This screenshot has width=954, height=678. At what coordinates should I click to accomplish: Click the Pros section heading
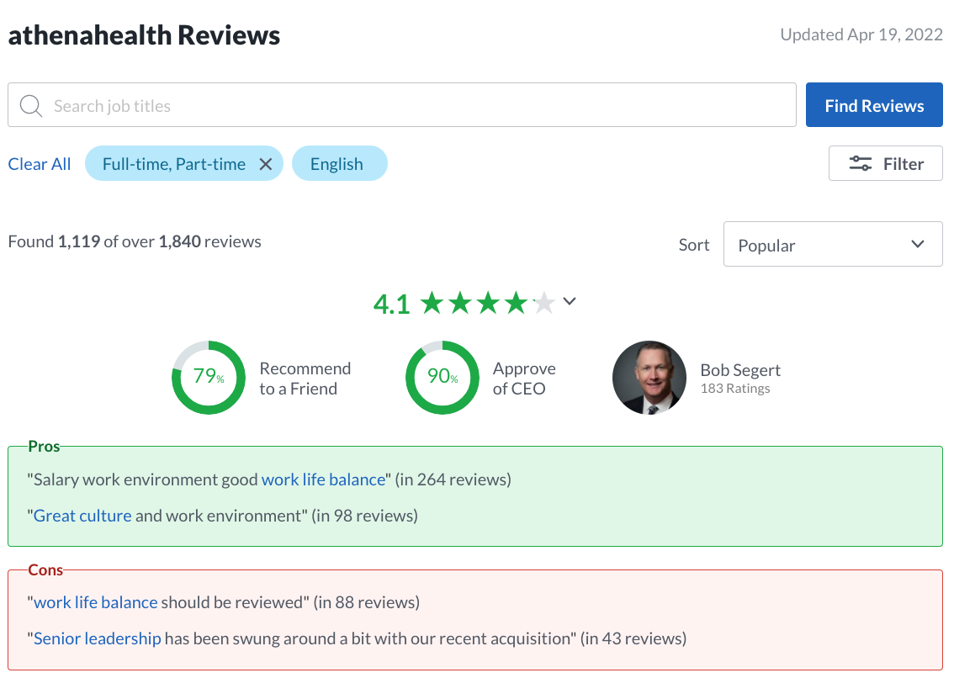44,446
